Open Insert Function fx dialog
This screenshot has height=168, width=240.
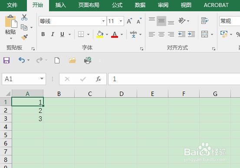tap(99, 79)
